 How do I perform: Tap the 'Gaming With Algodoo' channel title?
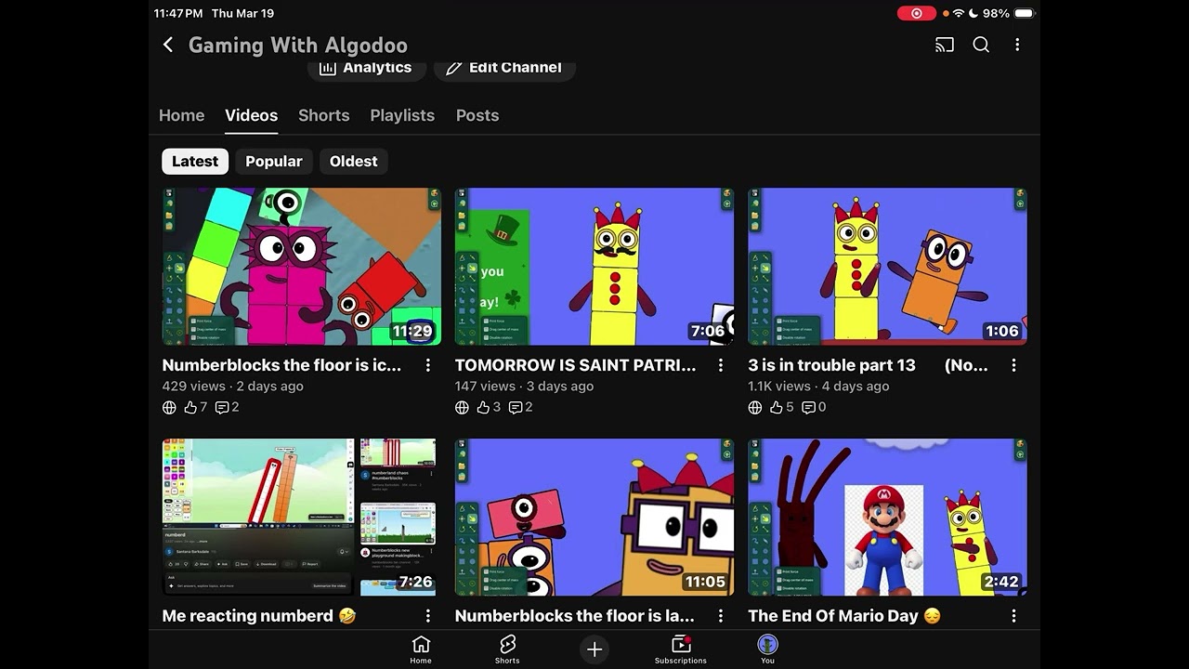pos(298,45)
